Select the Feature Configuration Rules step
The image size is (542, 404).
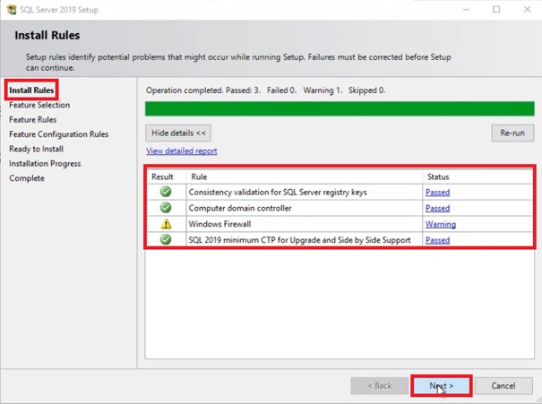point(59,134)
